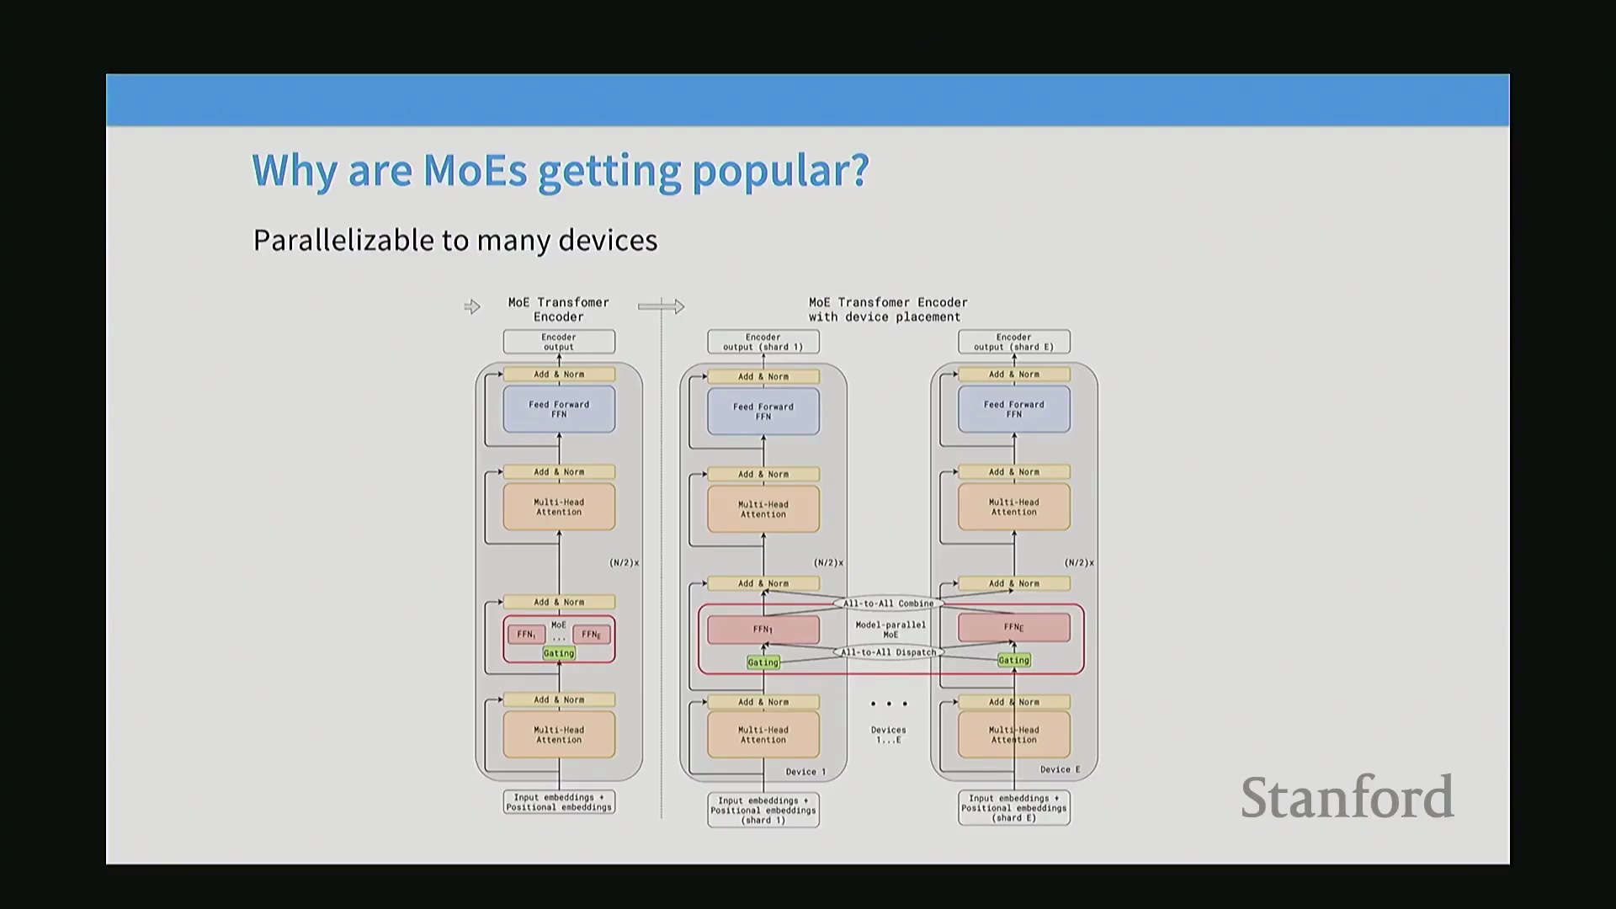Click the three dots between the devices
Image resolution: width=1616 pixels, height=909 pixels.
tap(889, 704)
